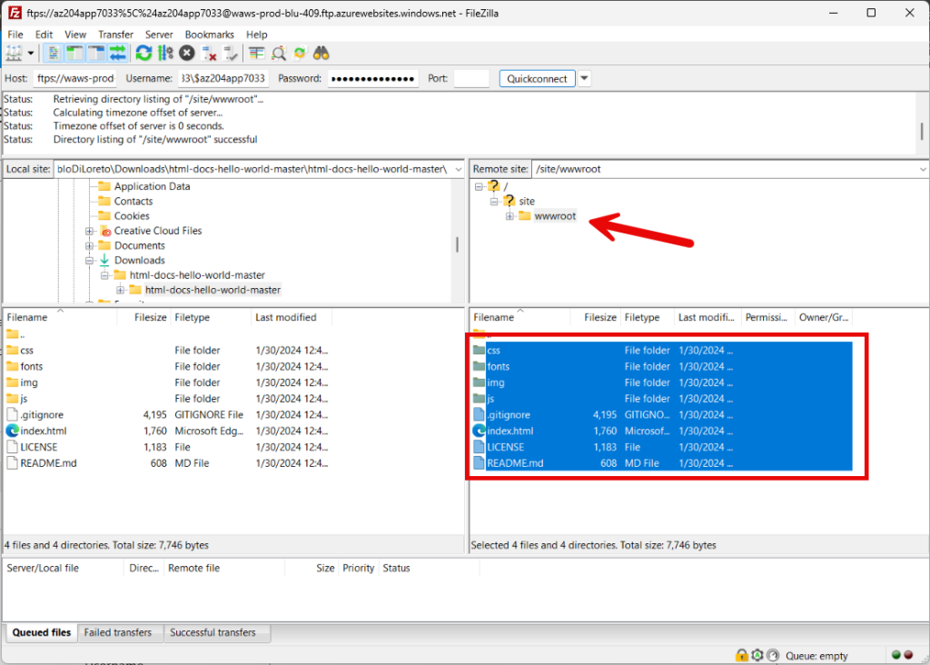This screenshot has height=665, width=930.
Task: Disconnect from the current server
Action: (x=209, y=54)
